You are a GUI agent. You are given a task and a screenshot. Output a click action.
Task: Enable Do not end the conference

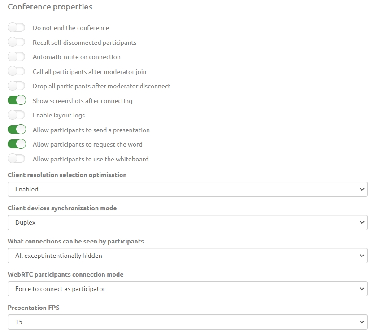16,28
